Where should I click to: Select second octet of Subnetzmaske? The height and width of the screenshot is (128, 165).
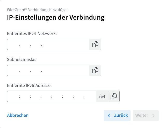pyautogui.click(x=25, y=70)
